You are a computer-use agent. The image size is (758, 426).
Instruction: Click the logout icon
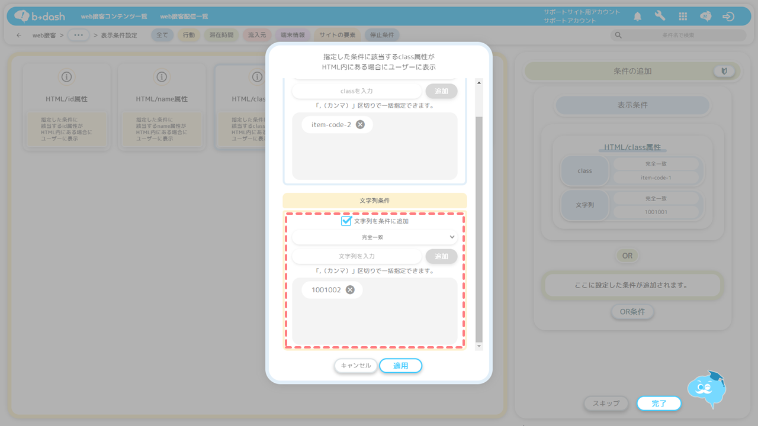click(728, 17)
